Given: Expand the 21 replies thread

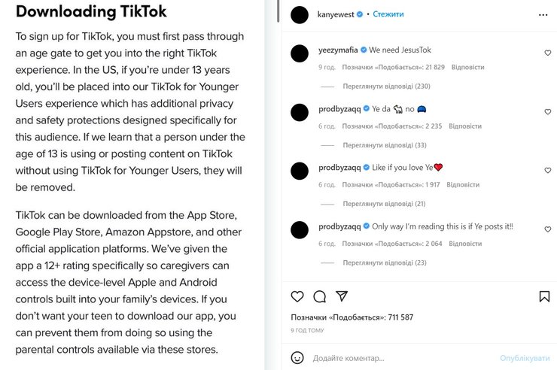Looking at the screenshot, I should tap(384, 204).
